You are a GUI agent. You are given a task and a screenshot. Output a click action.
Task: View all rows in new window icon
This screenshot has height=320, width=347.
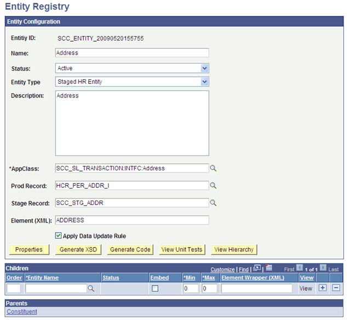[x=257, y=268]
